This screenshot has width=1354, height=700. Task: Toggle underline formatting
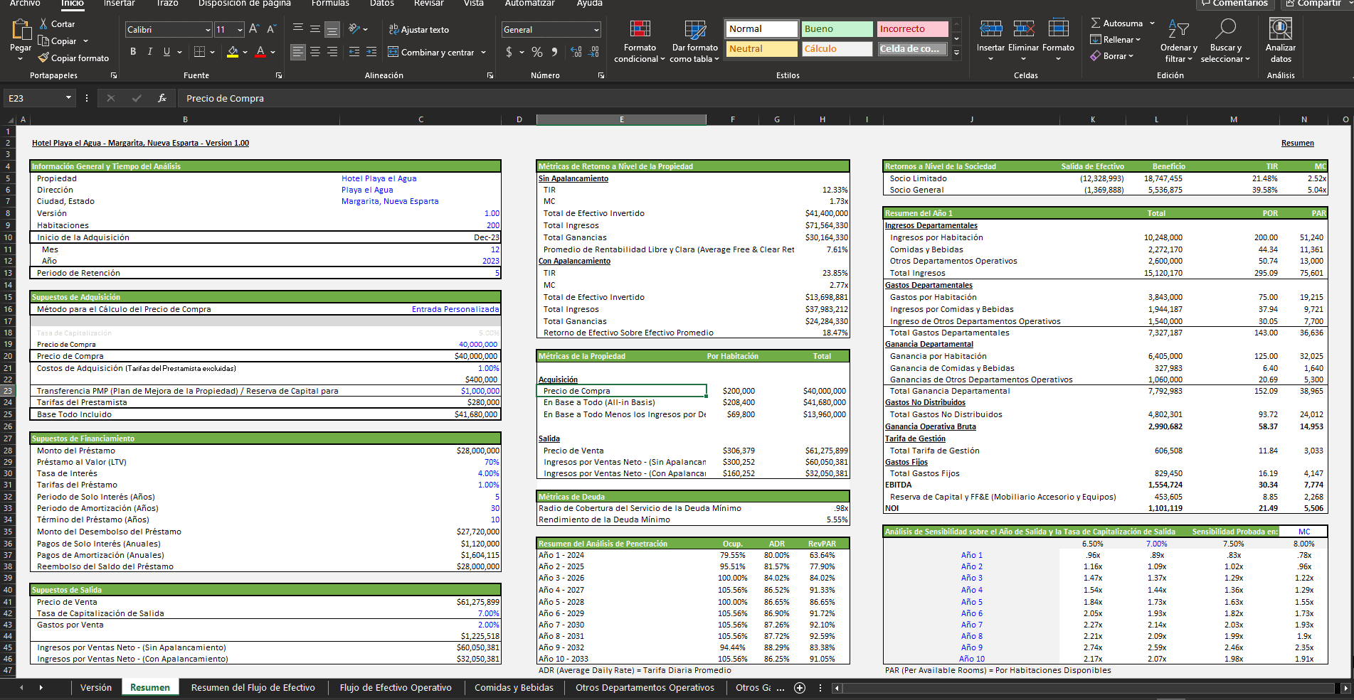(166, 51)
